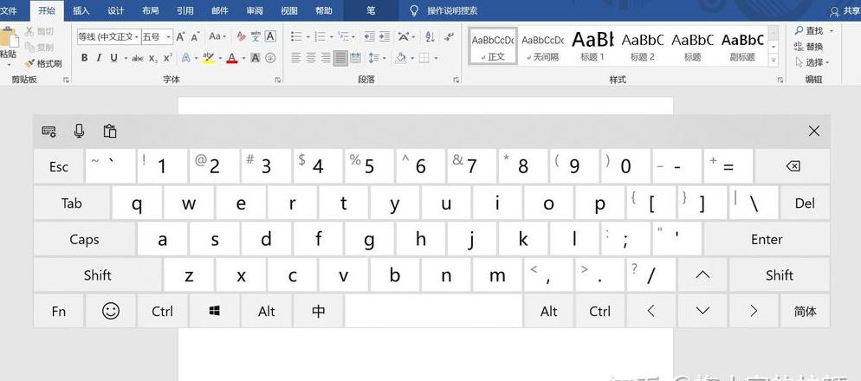Open clipboard icon on touch keyboard
Screen dimensions: 861x381
point(110,131)
